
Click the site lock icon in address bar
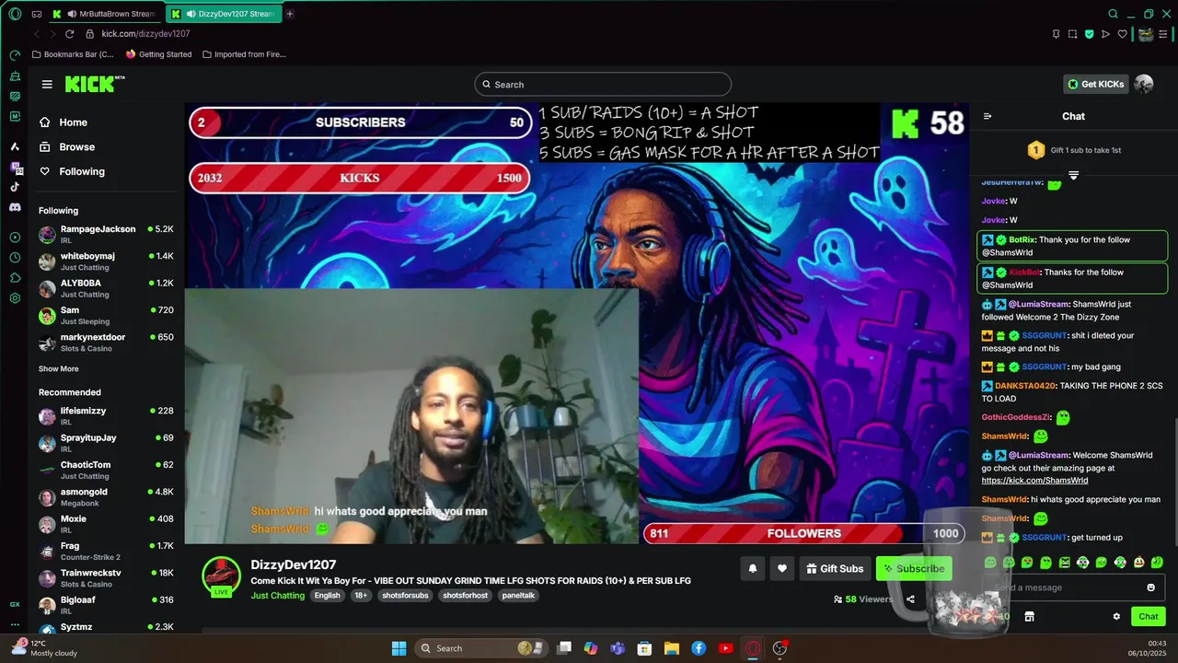point(89,34)
